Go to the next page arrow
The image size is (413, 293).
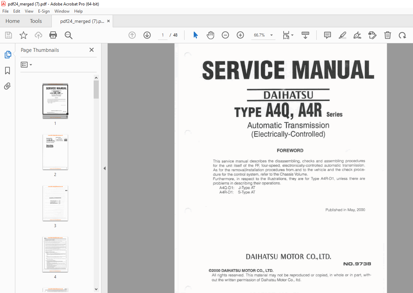click(x=147, y=35)
